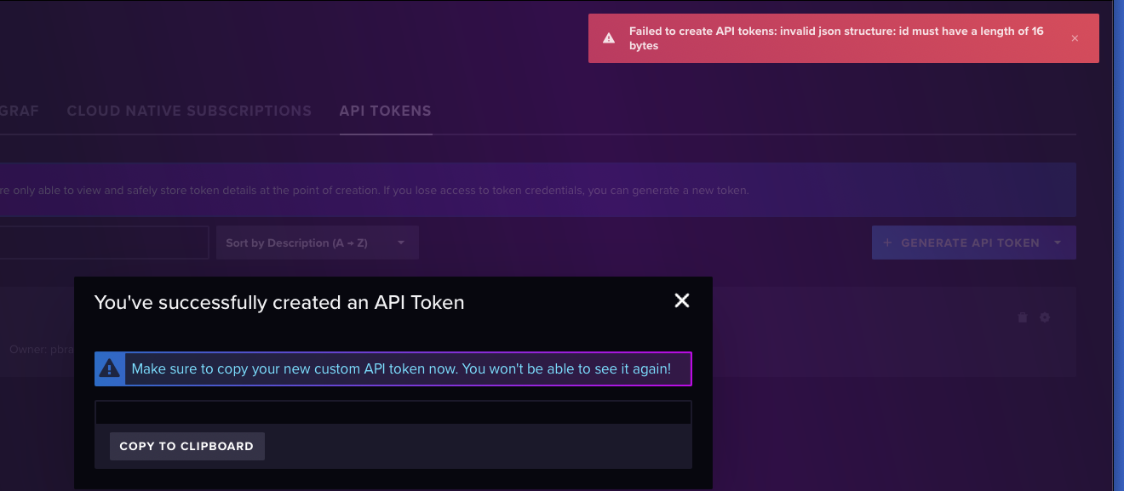The image size is (1124, 491).
Task: Click the X icon on the error notification
Action: point(1075,37)
